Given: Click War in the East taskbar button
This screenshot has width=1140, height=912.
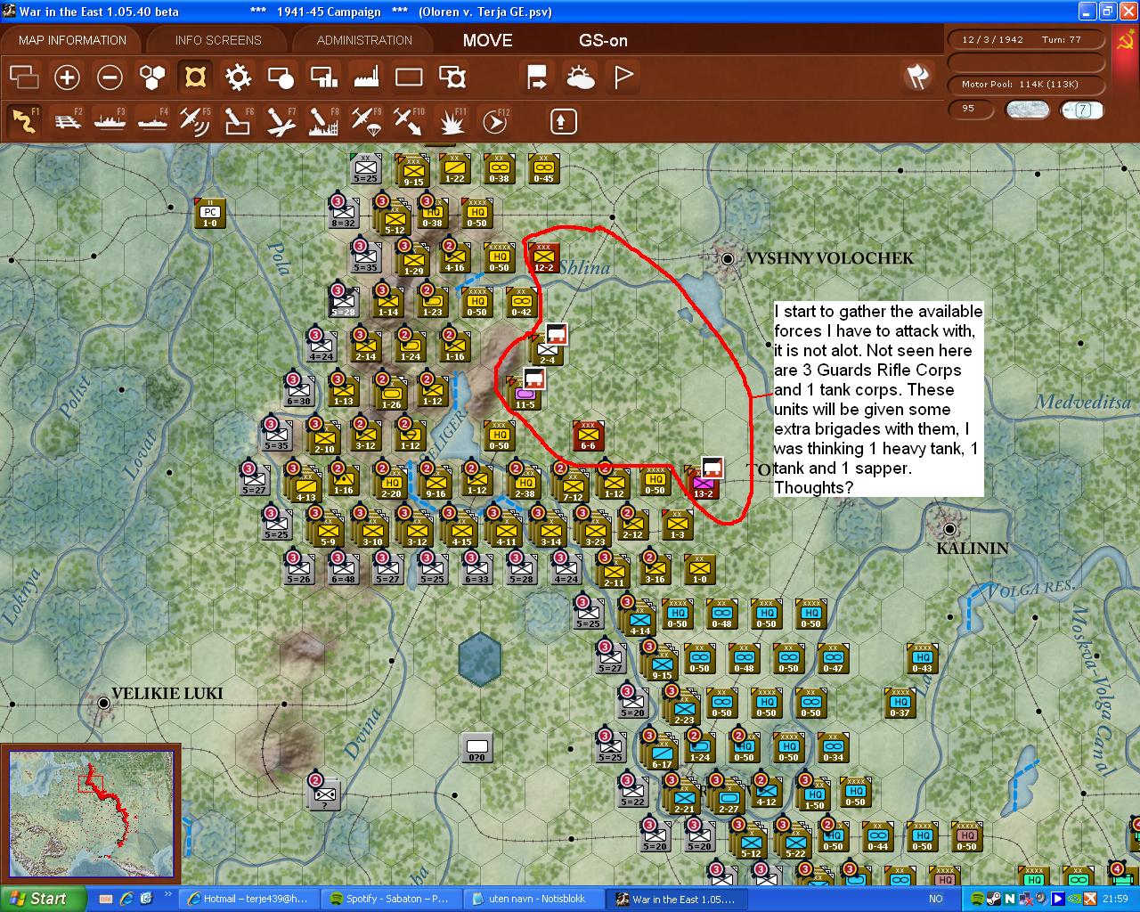Looking at the screenshot, I should click(674, 899).
